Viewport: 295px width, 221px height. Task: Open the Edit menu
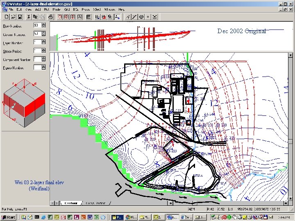click(19, 9)
